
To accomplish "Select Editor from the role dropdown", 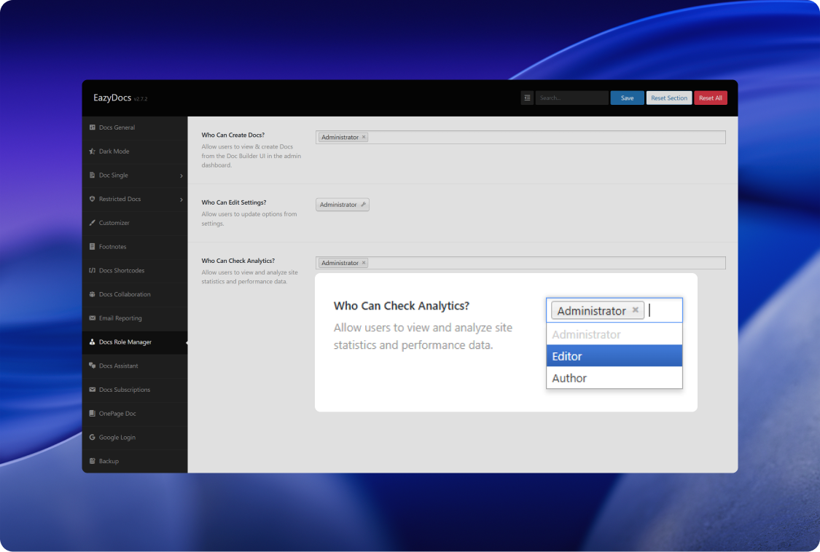I will (x=614, y=356).
